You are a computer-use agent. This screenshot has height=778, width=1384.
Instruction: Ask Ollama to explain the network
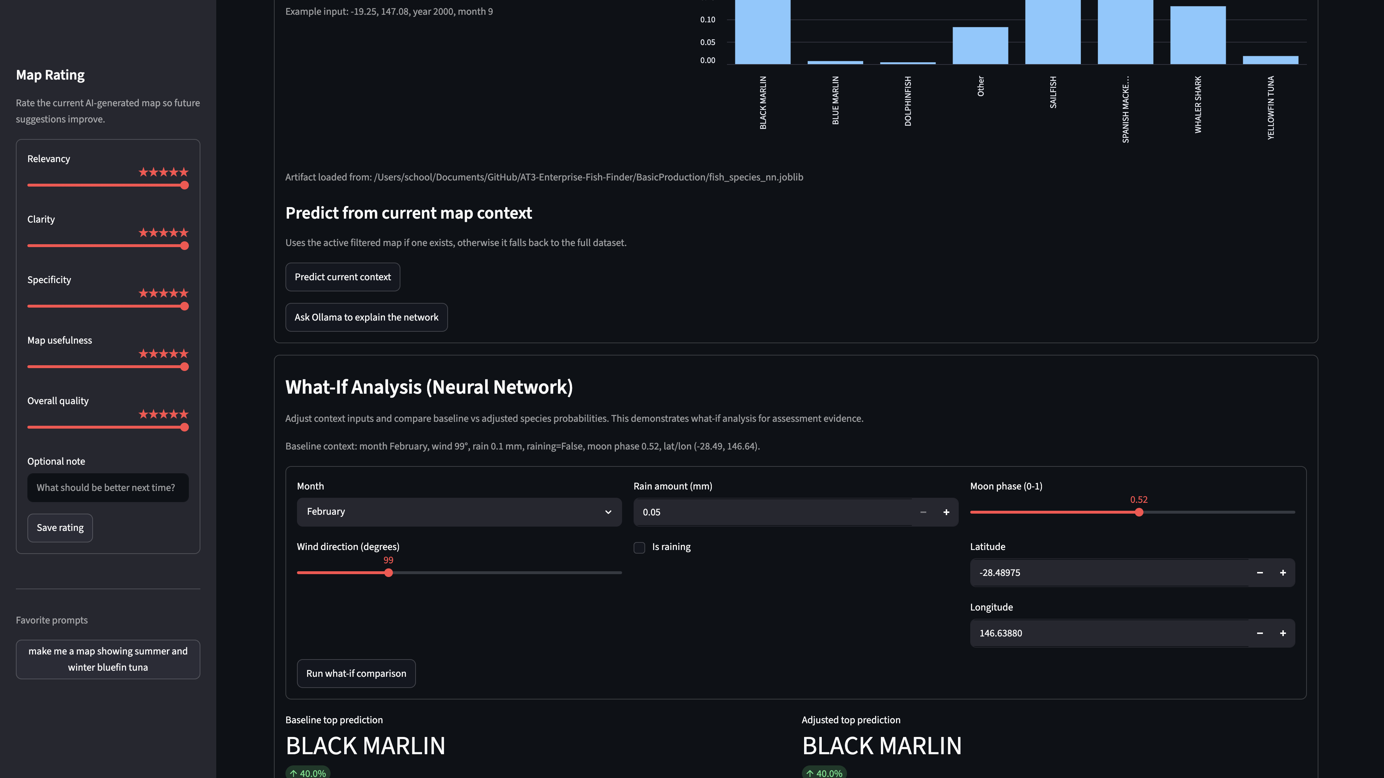[x=366, y=317]
